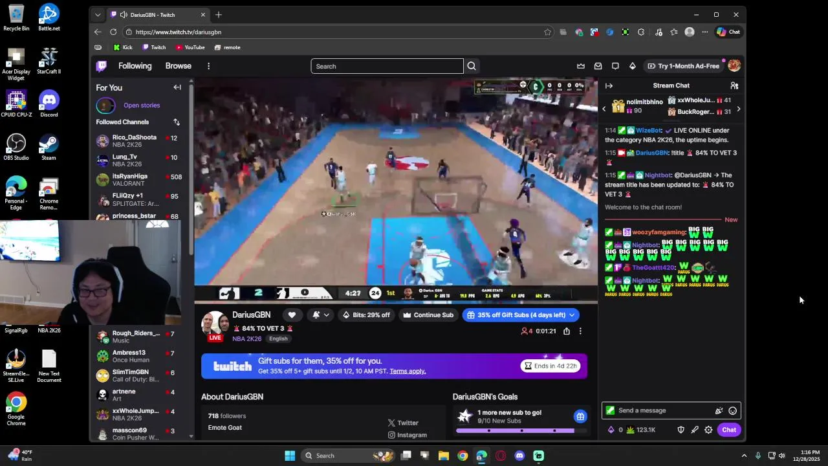Focus the Twitch search field
Viewport: 828px width, 466px height.
point(387,66)
